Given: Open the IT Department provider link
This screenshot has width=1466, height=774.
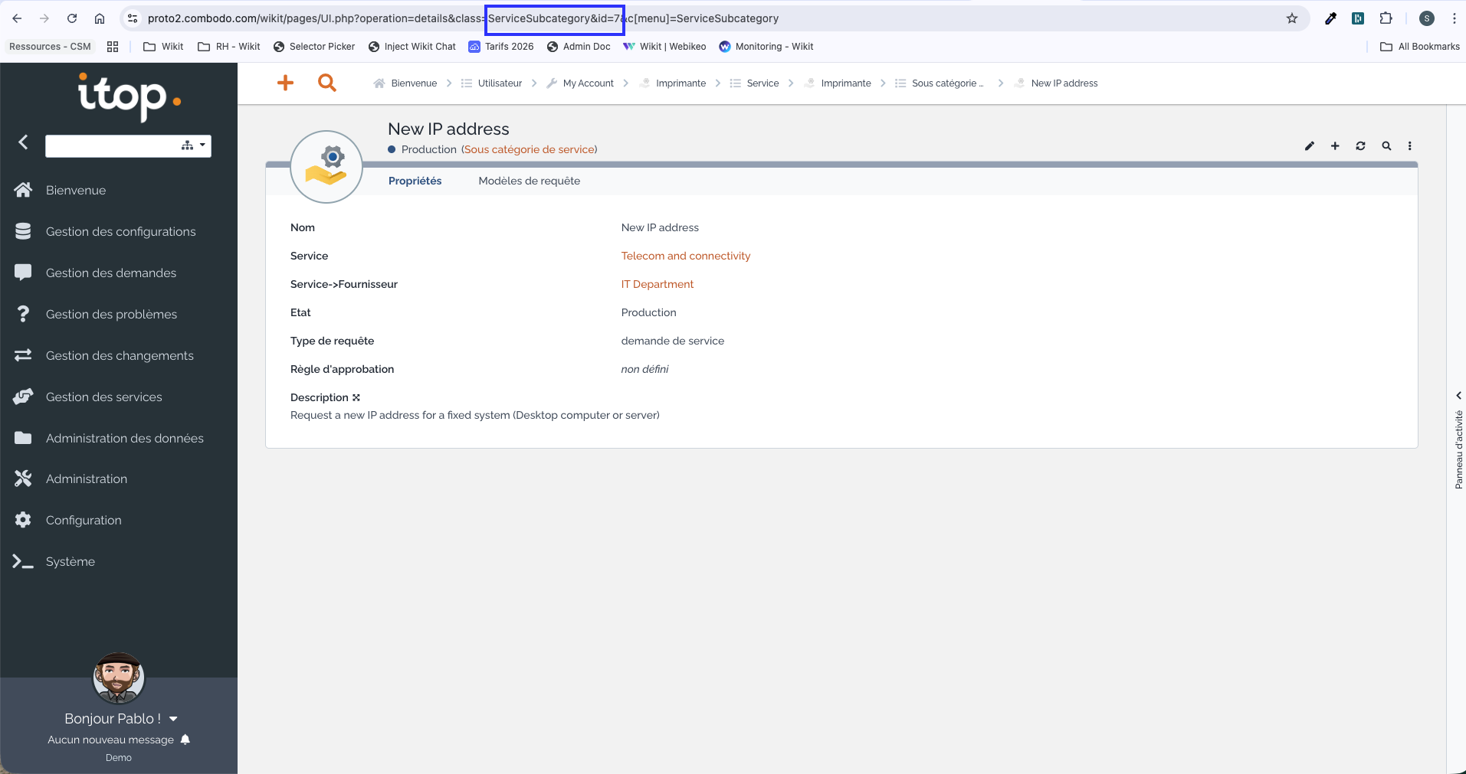Looking at the screenshot, I should [x=658, y=284].
